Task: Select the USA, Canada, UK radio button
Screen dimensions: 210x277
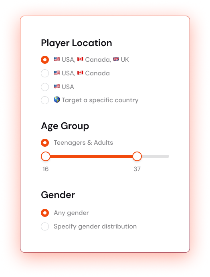Action: pos(45,60)
